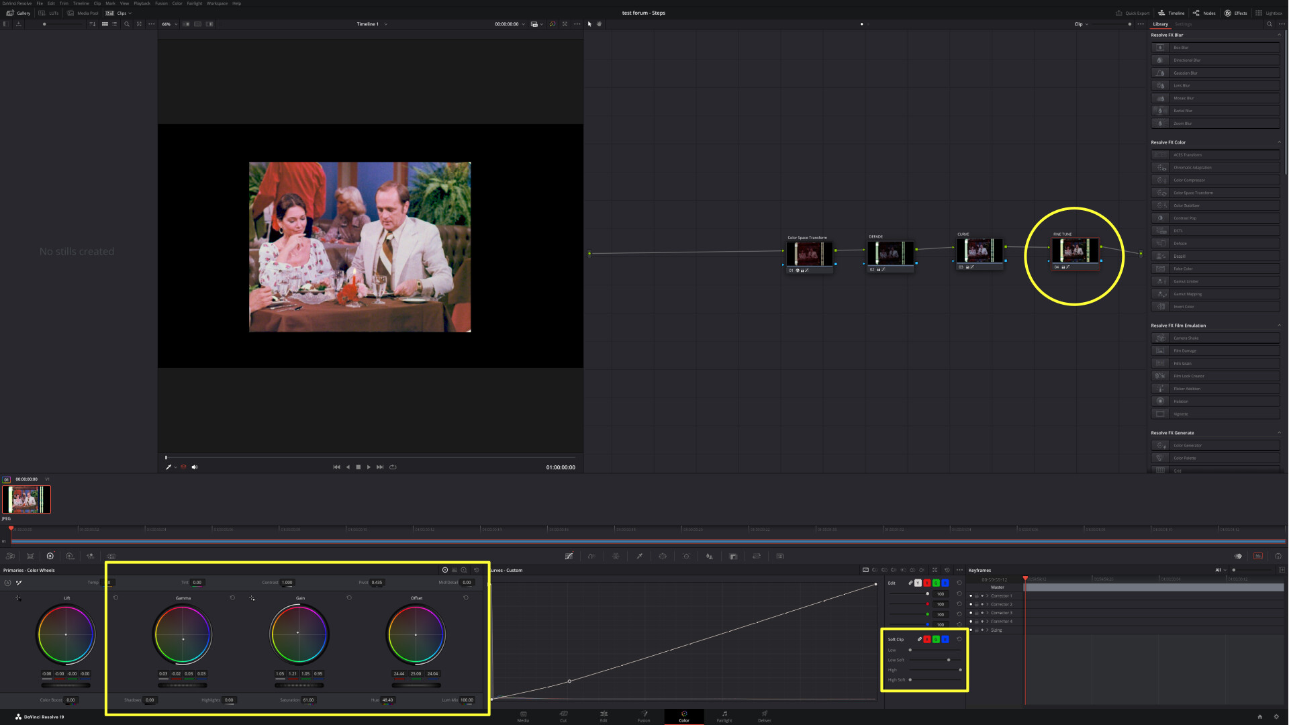Screen dimensions: 1289x725
Task: Click the Qualifier eyedropper palette icon
Action: point(639,556)
